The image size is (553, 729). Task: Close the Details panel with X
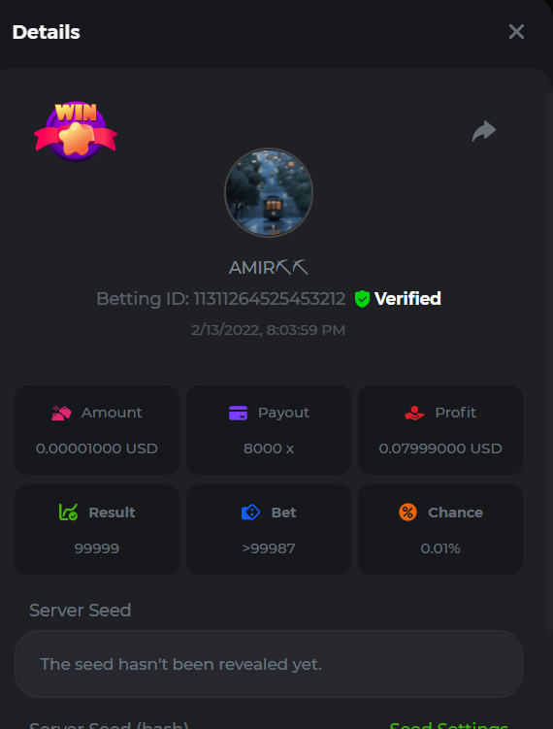(x=516, y=32)
